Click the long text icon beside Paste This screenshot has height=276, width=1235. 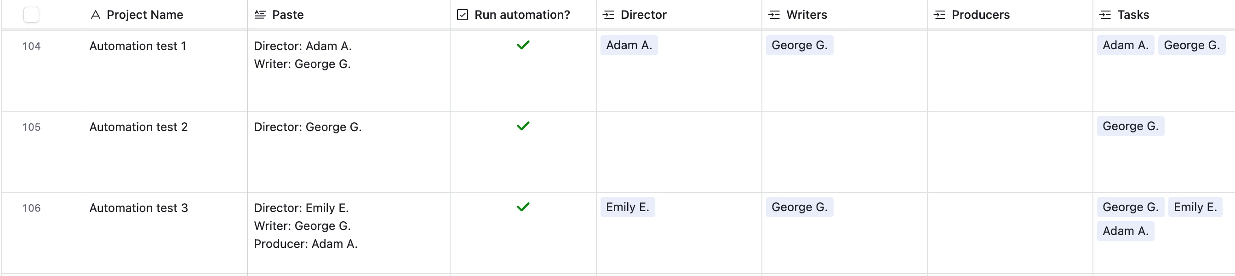click(260, 15)
